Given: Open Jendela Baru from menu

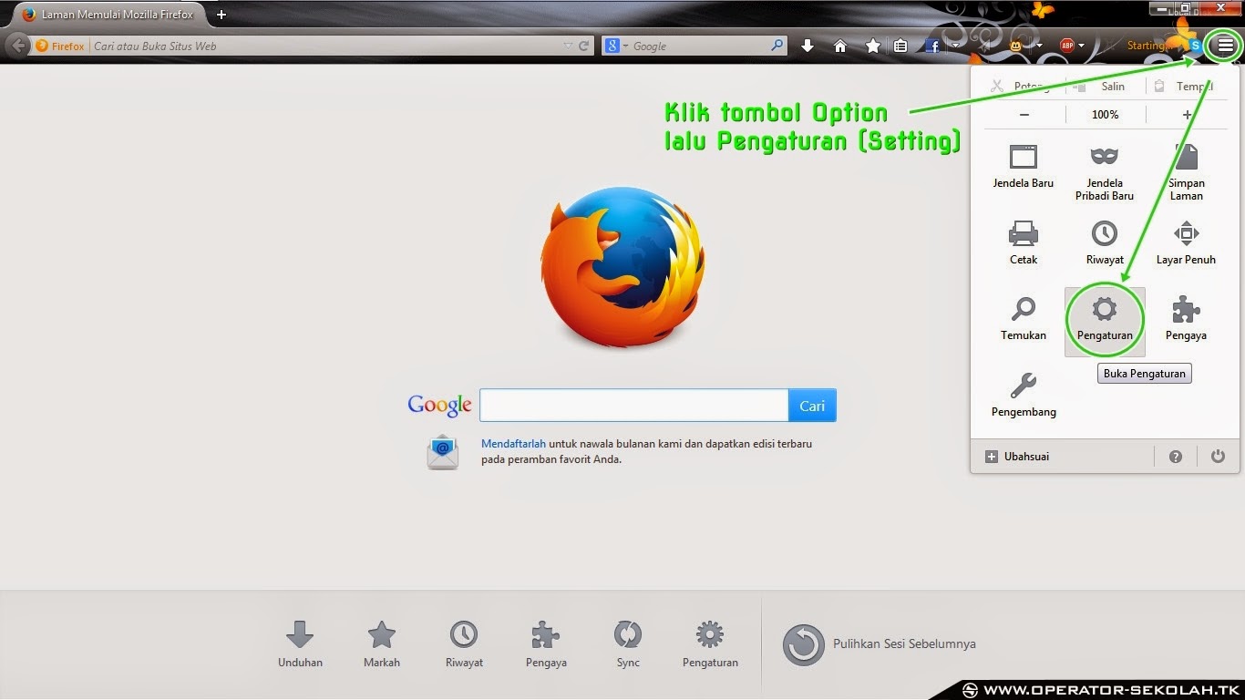Looking at the screenshot, I should 1024,167.
